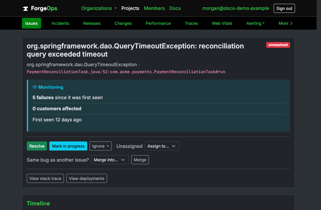Click the QueryTimeoutException issue title
Viewport: 321px width, 210px height.
click(x=135, y=50)
